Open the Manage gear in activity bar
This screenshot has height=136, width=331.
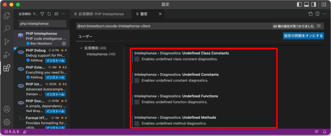coord(7,122)
